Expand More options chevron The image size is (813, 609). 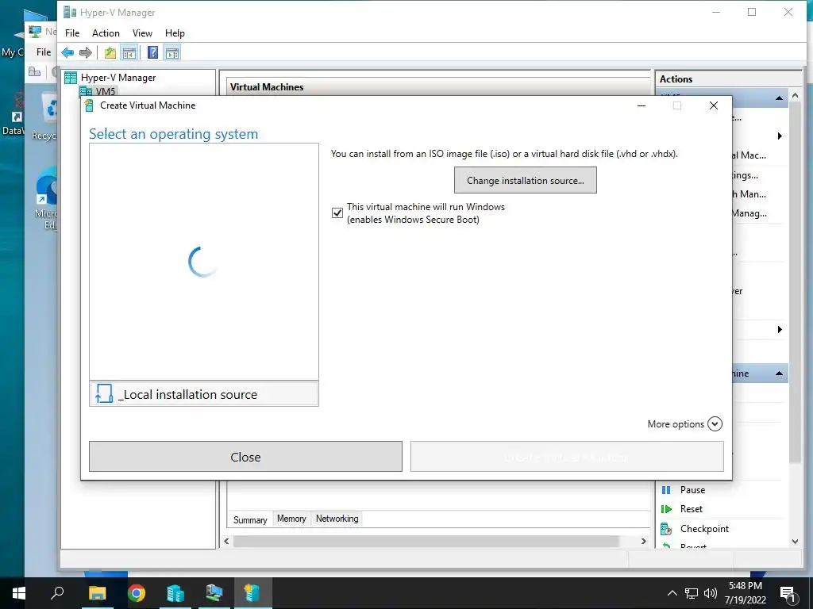click(715, 424)
